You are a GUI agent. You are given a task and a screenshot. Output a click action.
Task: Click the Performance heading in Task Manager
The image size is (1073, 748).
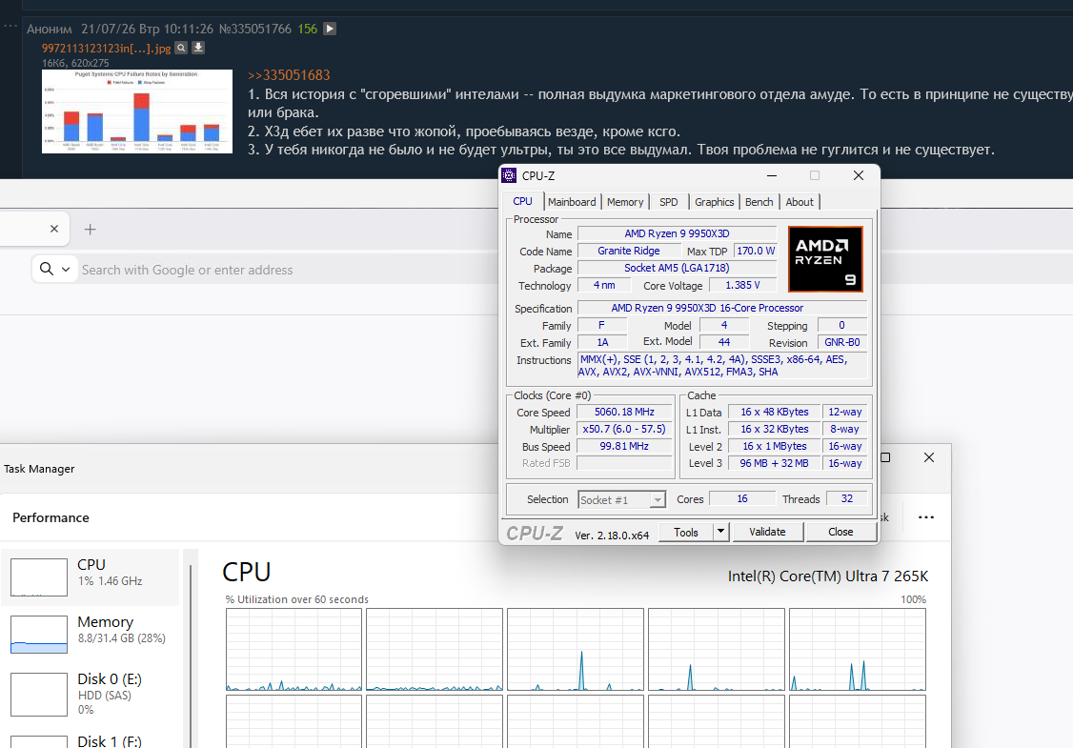point(51,517)
